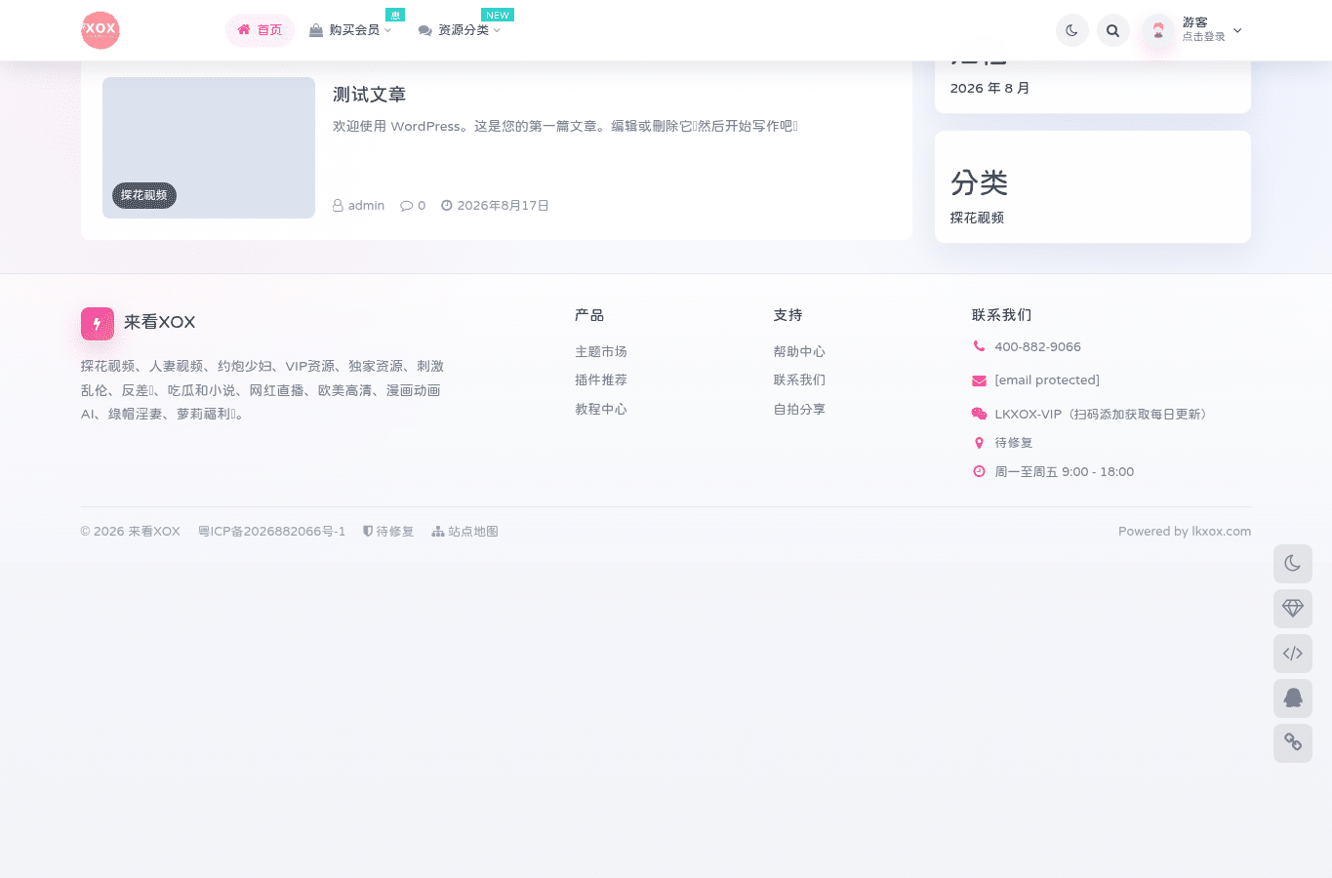Click the envelope email icon
Screen dimensions: 1332x878
[x=979, y=380]
